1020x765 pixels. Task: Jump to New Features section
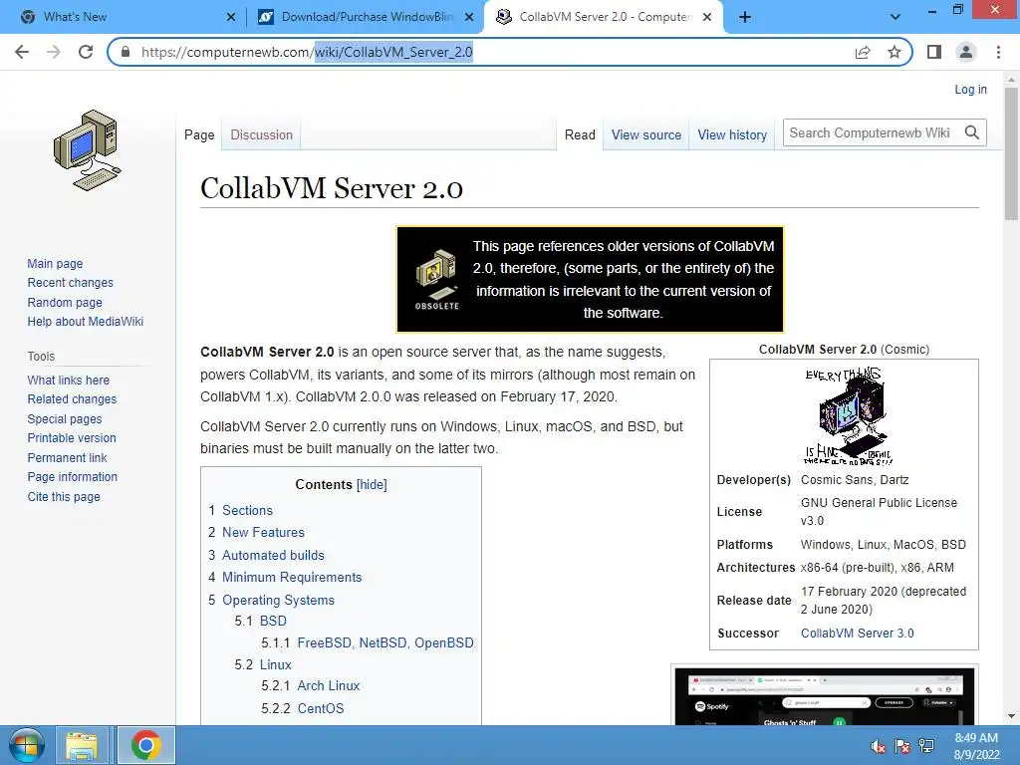(263, 532)
